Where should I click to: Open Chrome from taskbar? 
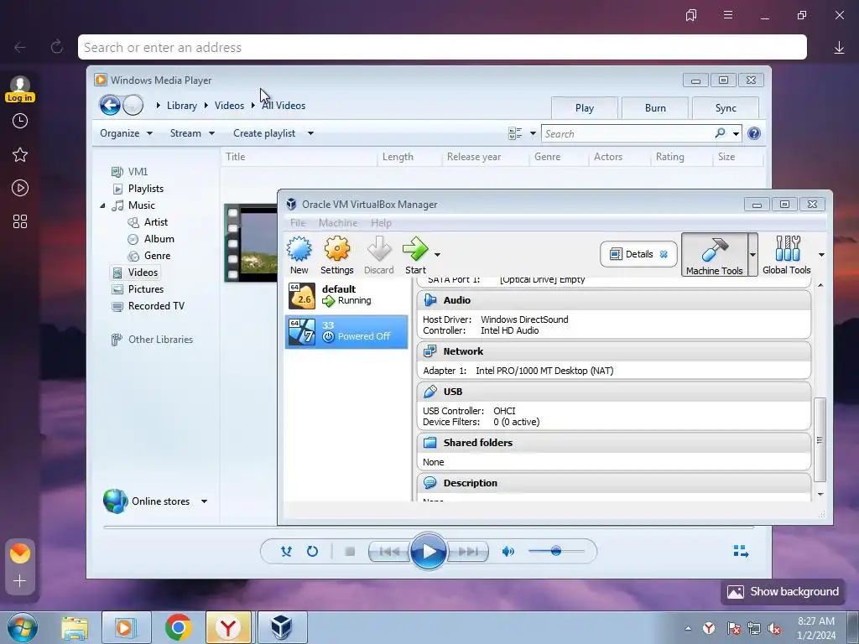click(x=178, y=627)
